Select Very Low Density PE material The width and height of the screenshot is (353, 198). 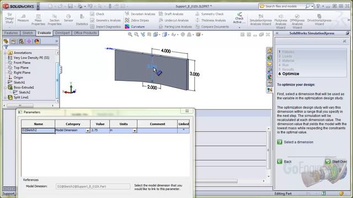(31, 58)
